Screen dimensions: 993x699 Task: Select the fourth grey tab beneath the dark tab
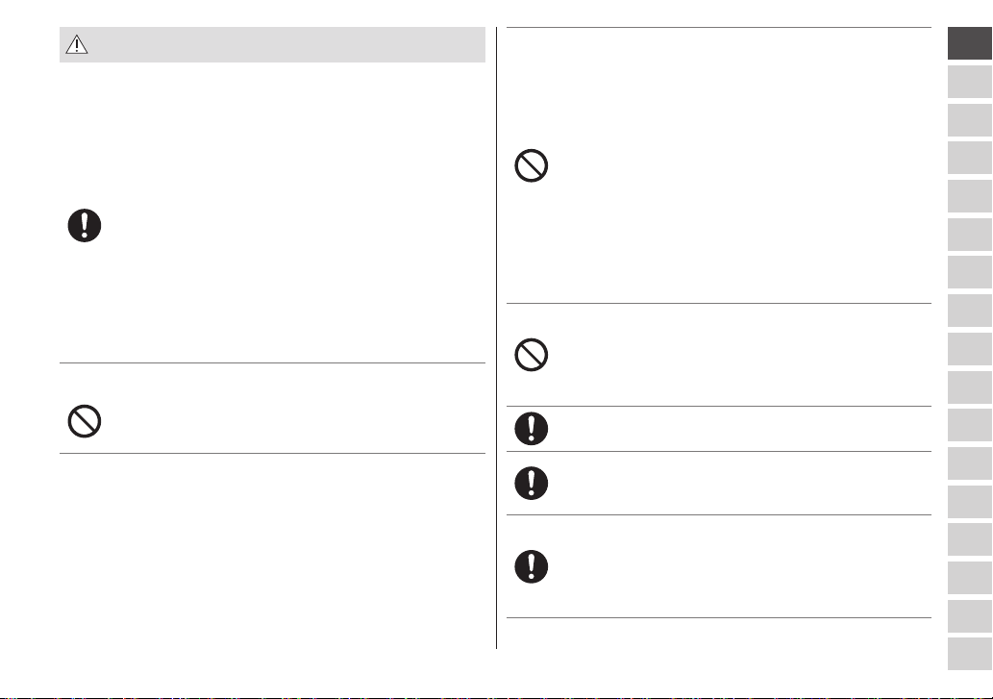coord(970,196)
